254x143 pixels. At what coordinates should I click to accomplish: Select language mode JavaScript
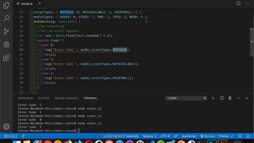189,136
